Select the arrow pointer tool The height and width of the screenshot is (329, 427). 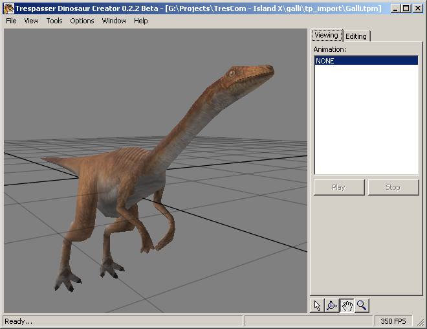(x=318, y=305)
